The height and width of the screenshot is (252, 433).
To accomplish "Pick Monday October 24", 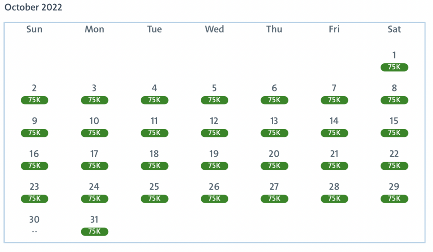I will click(94, 192).
